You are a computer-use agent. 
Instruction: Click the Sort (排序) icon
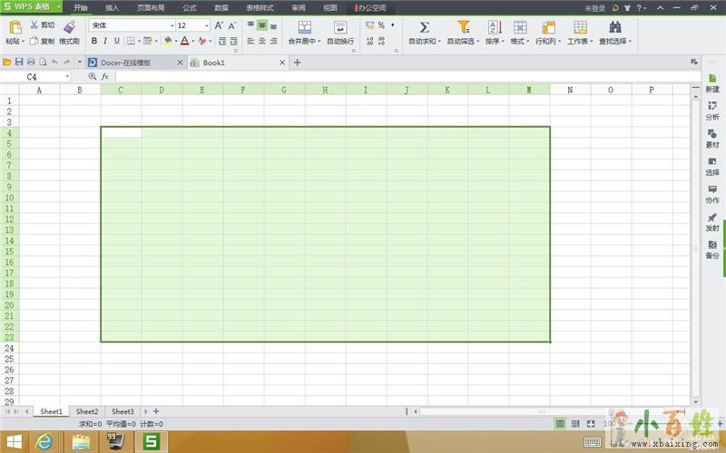494,27
